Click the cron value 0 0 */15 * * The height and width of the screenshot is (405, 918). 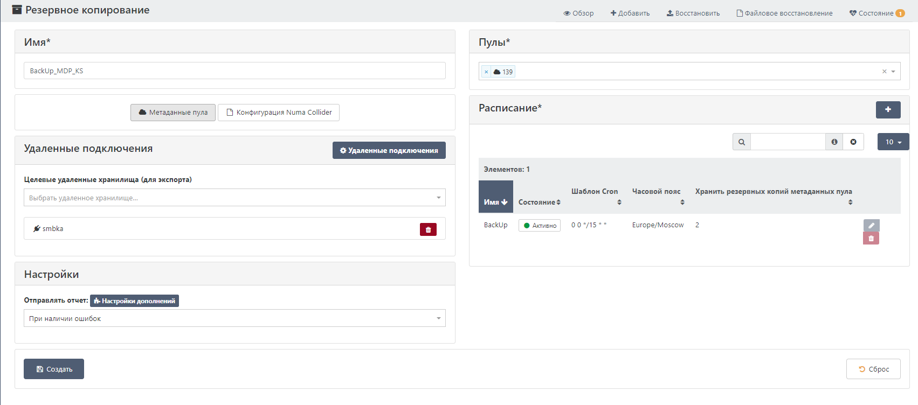pyautogui.click(x=589, y=225)
